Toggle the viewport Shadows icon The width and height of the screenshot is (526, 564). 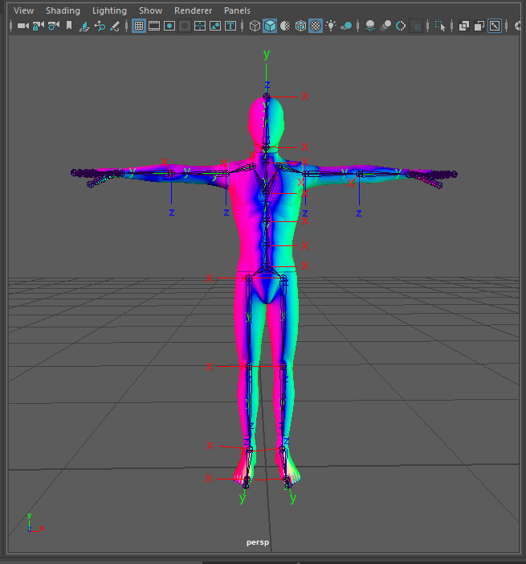pos(346,26)
